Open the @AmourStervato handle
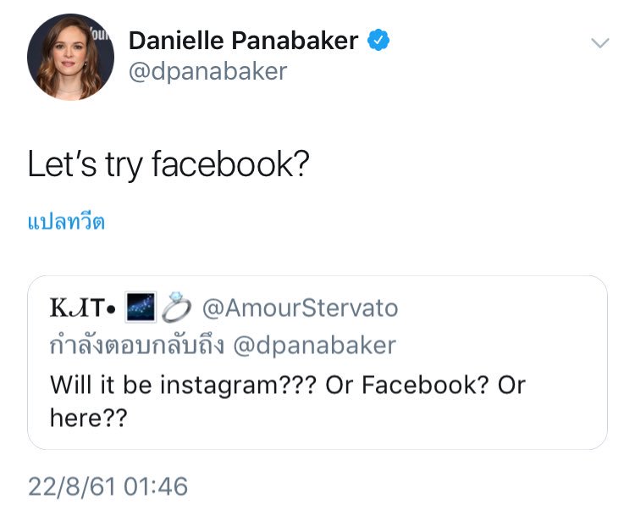 click(x=300, y=308)
